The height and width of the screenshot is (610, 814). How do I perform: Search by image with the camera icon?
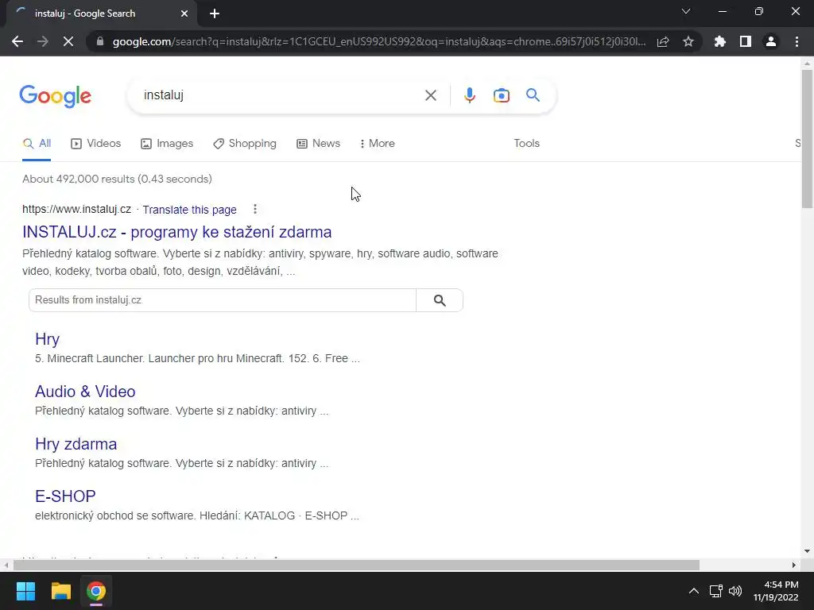coord(501,95)
